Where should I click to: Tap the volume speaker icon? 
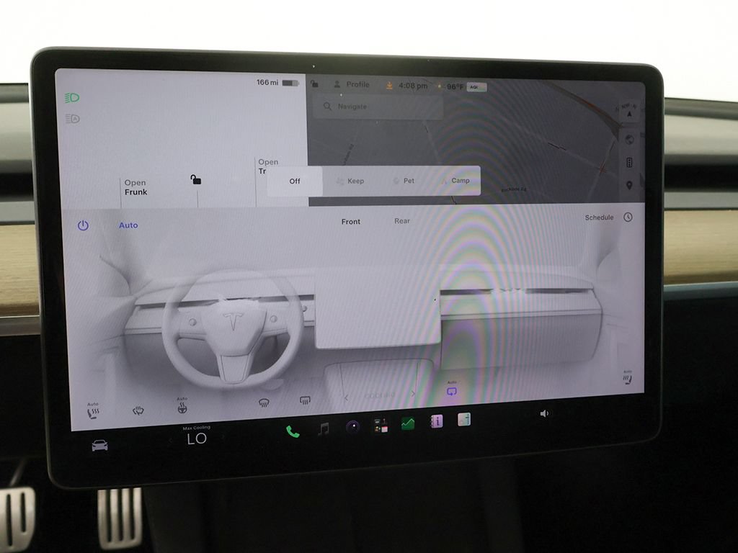pyautogui.click(x=544, y=413)
